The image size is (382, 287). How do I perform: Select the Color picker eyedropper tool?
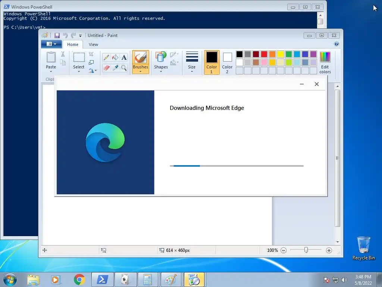click(115, 68)
